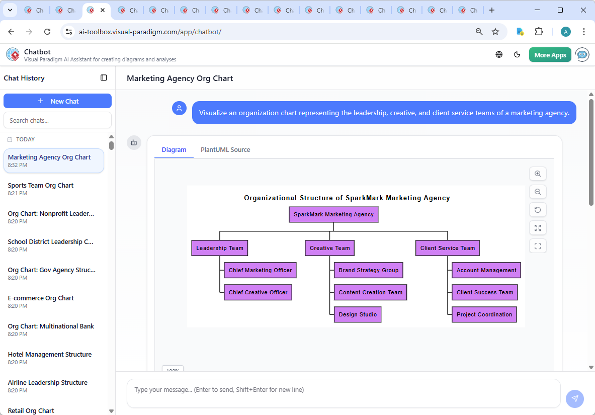
Task: Switch to the PlantUML Source tab
Action: [x=225, y=150]
